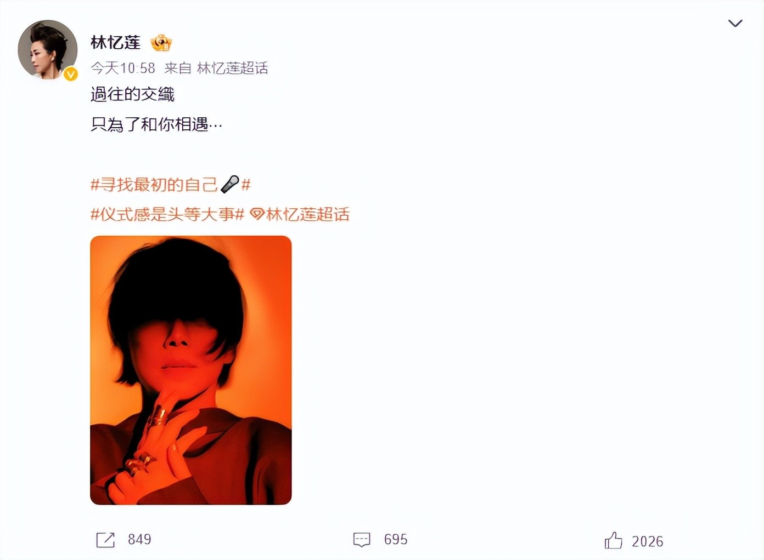
Task: Click the comment count 695
Action: pos(396,540)
